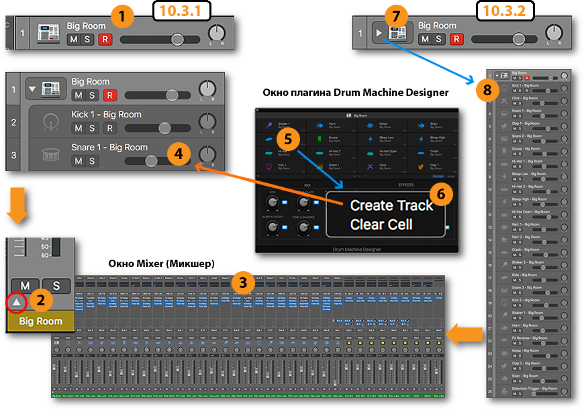Select the Horn pad icon in Drum Machine Designer
This screenshot has height=410, width=584.
[x=320, y=125]
